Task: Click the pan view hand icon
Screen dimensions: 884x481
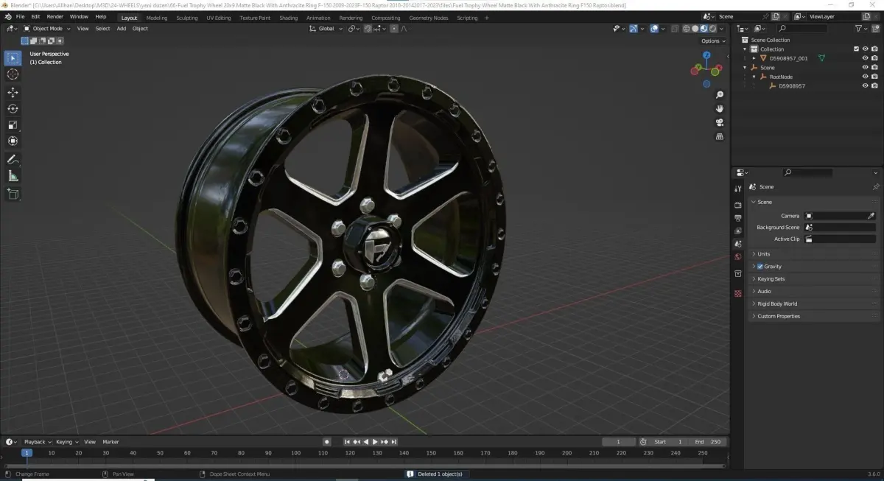Action: 720,109
